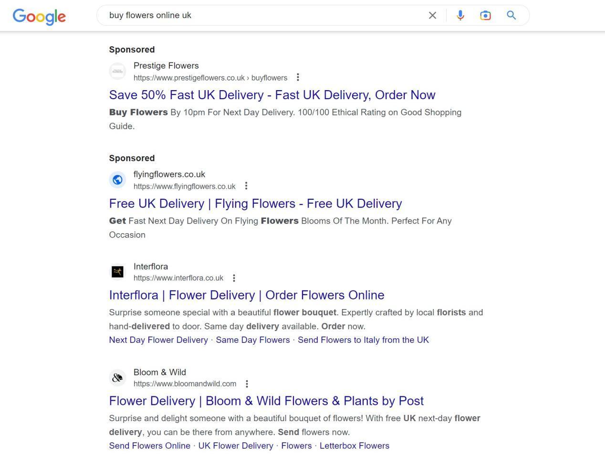This screenshot has height=465, width=605.
Task: Open flyingflowers.co.uk ad three-dot menu
Action: pyautogui.click(x=246, y=186)
